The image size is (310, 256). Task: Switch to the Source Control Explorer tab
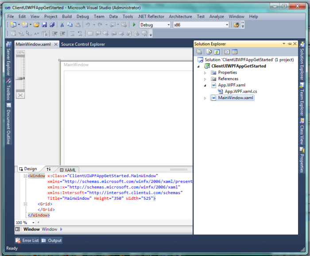(x=83, y=44)
